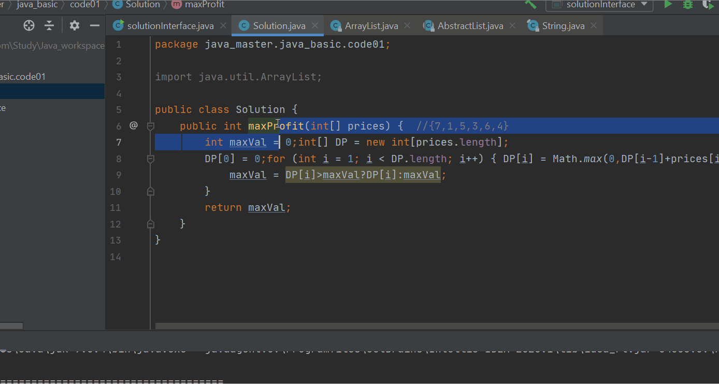Locate the opened file with the crosshair icon
719x384 pixels.
coord(29,25)
